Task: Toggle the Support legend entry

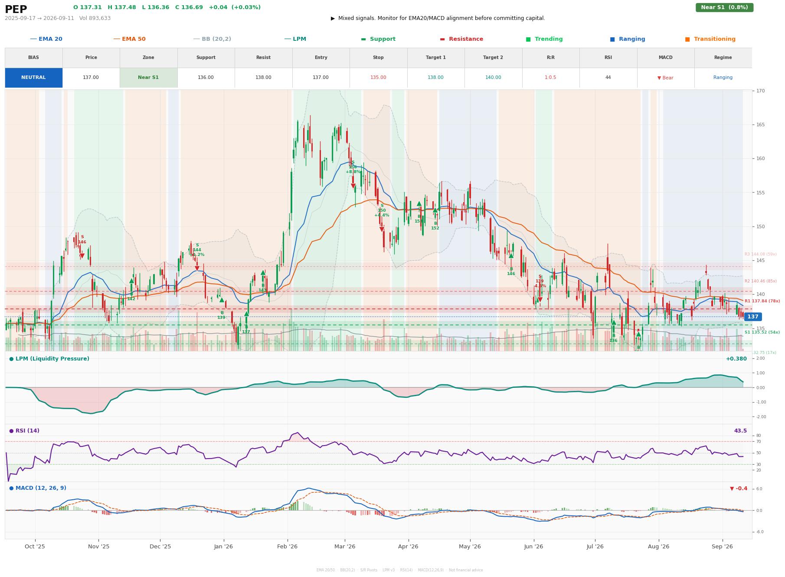Action: coord(378,39)
